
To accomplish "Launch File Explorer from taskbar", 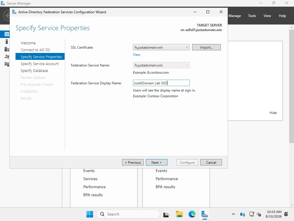I will pyautogui.click(x=179, y=214).
